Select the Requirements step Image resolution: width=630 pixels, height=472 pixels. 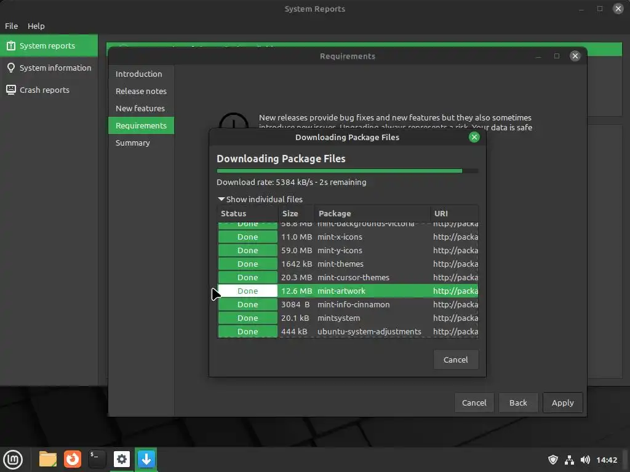click(x=141, y=125)
